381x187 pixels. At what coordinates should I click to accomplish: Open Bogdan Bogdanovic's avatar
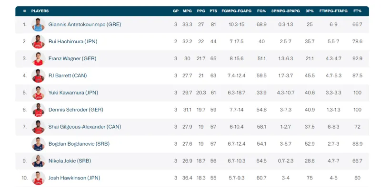point(38,144)
